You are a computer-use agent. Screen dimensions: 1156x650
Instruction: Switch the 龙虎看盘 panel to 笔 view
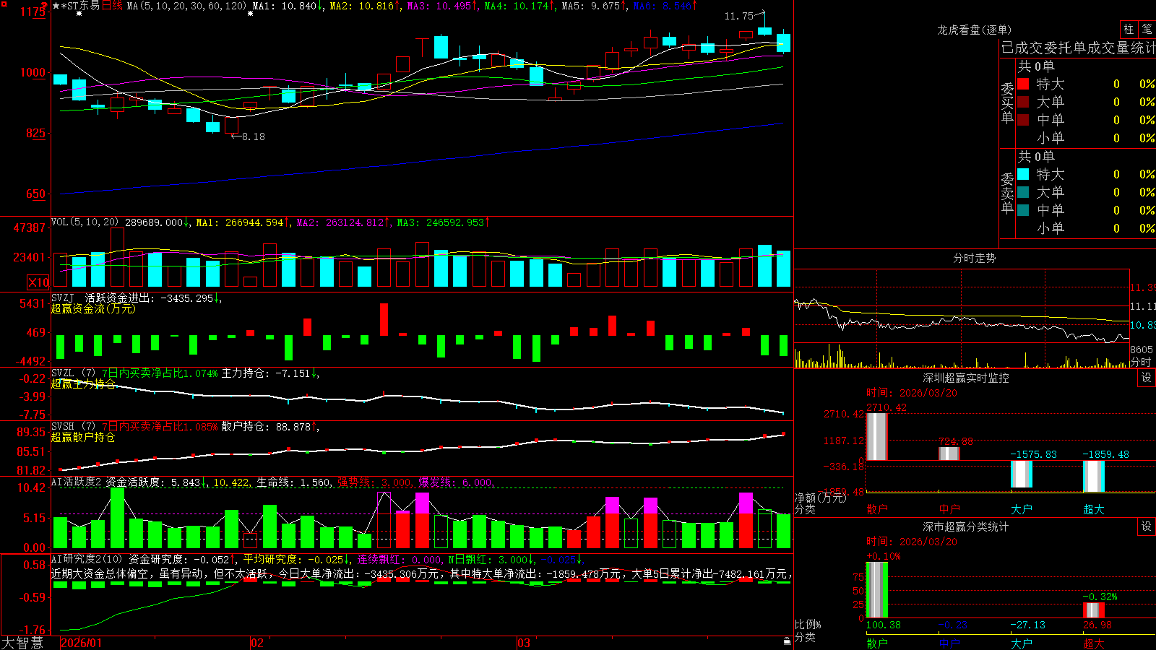1147,30
